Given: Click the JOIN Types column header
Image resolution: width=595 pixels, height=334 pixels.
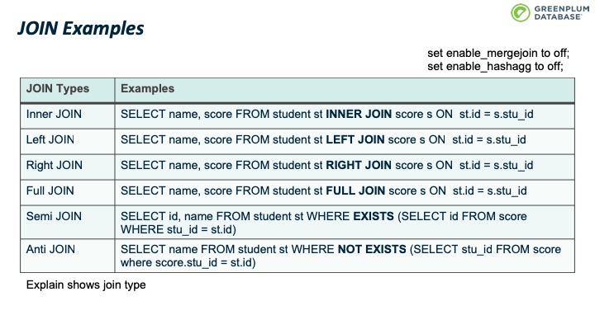Looking at the screenshot, I should (58, 88).
